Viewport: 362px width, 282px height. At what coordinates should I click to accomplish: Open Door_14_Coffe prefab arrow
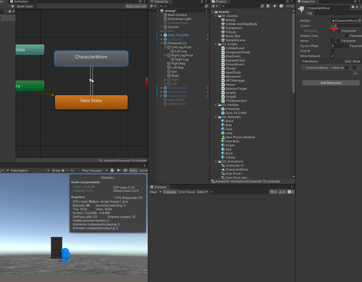pos(207,35)
